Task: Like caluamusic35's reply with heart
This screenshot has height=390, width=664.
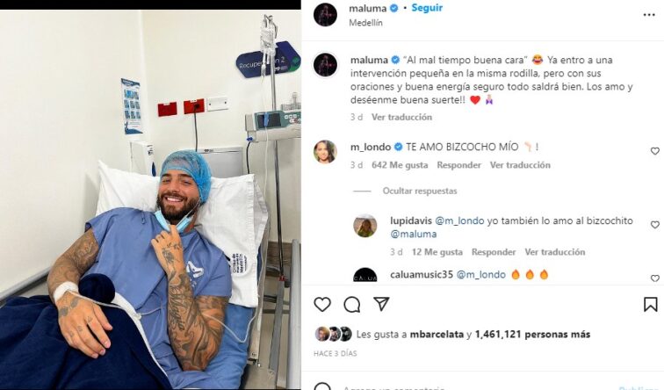Action: (654, 278)
